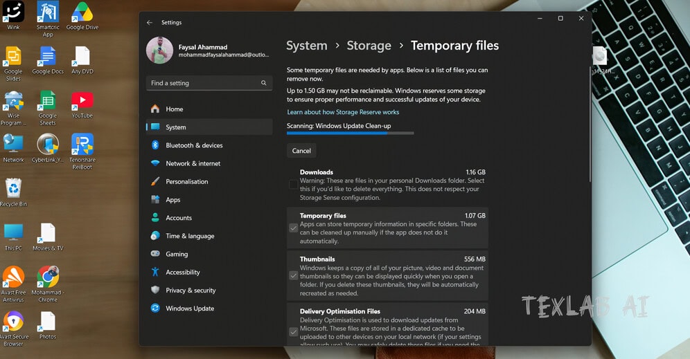Untick the Thumbnails checkbox
Image resolution: width=690 pixels, height=359 pixels.
[293, 276]
